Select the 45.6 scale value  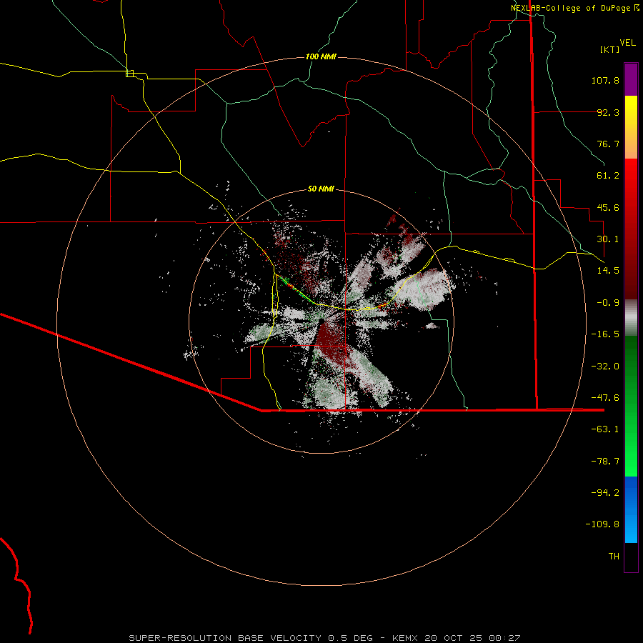[608, 207]
